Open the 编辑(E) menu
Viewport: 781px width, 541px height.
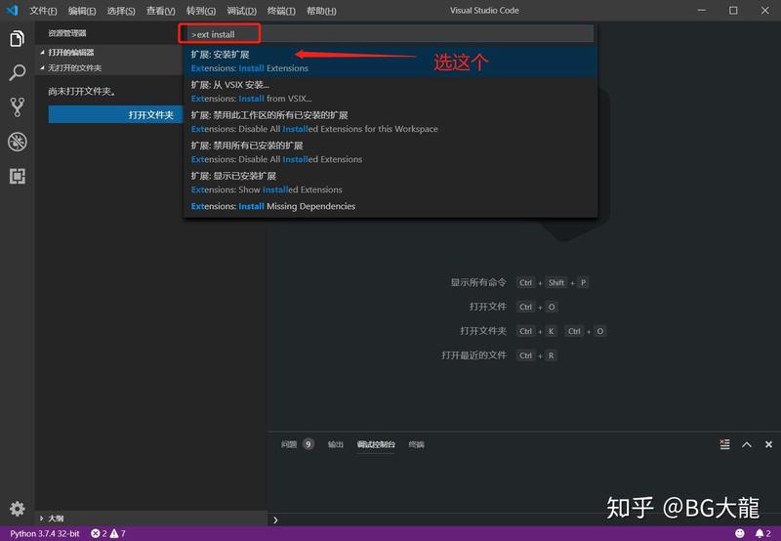pyautogui.click(x=82, y=11)
